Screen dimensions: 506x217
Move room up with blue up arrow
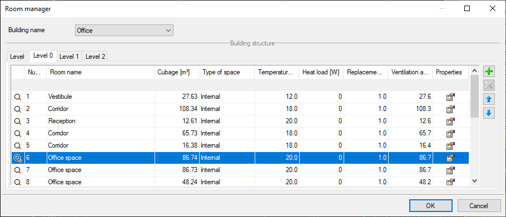(489, 99)
